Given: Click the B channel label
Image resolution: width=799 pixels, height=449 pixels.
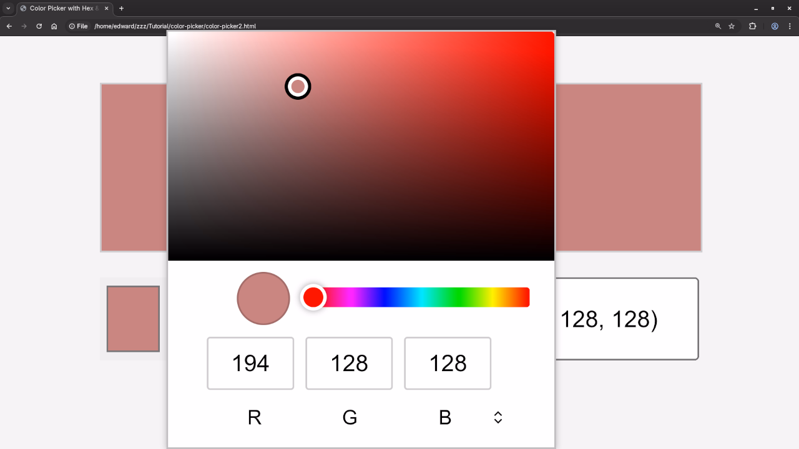Looking at the screenshot, I should click(445, 417).
